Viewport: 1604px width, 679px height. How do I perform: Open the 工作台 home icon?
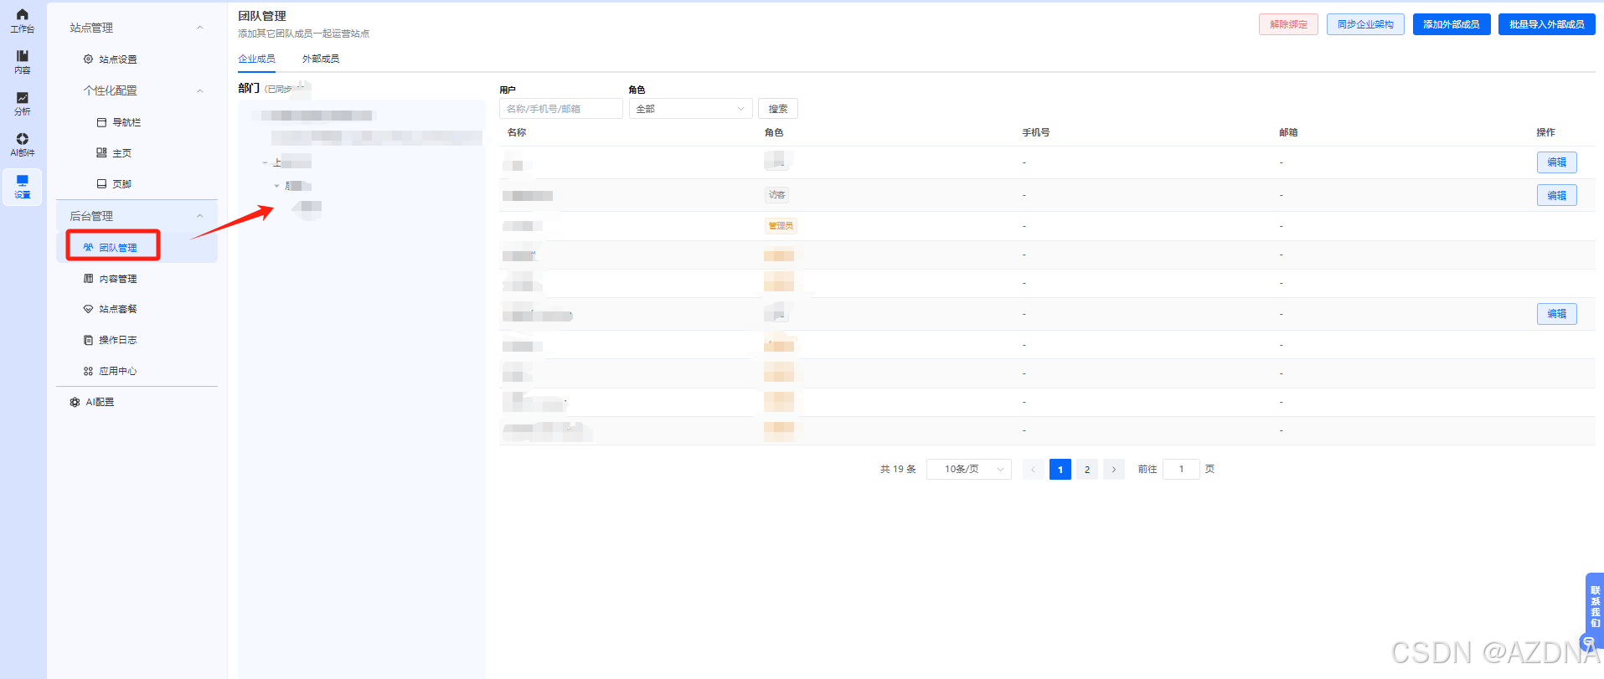23,15
